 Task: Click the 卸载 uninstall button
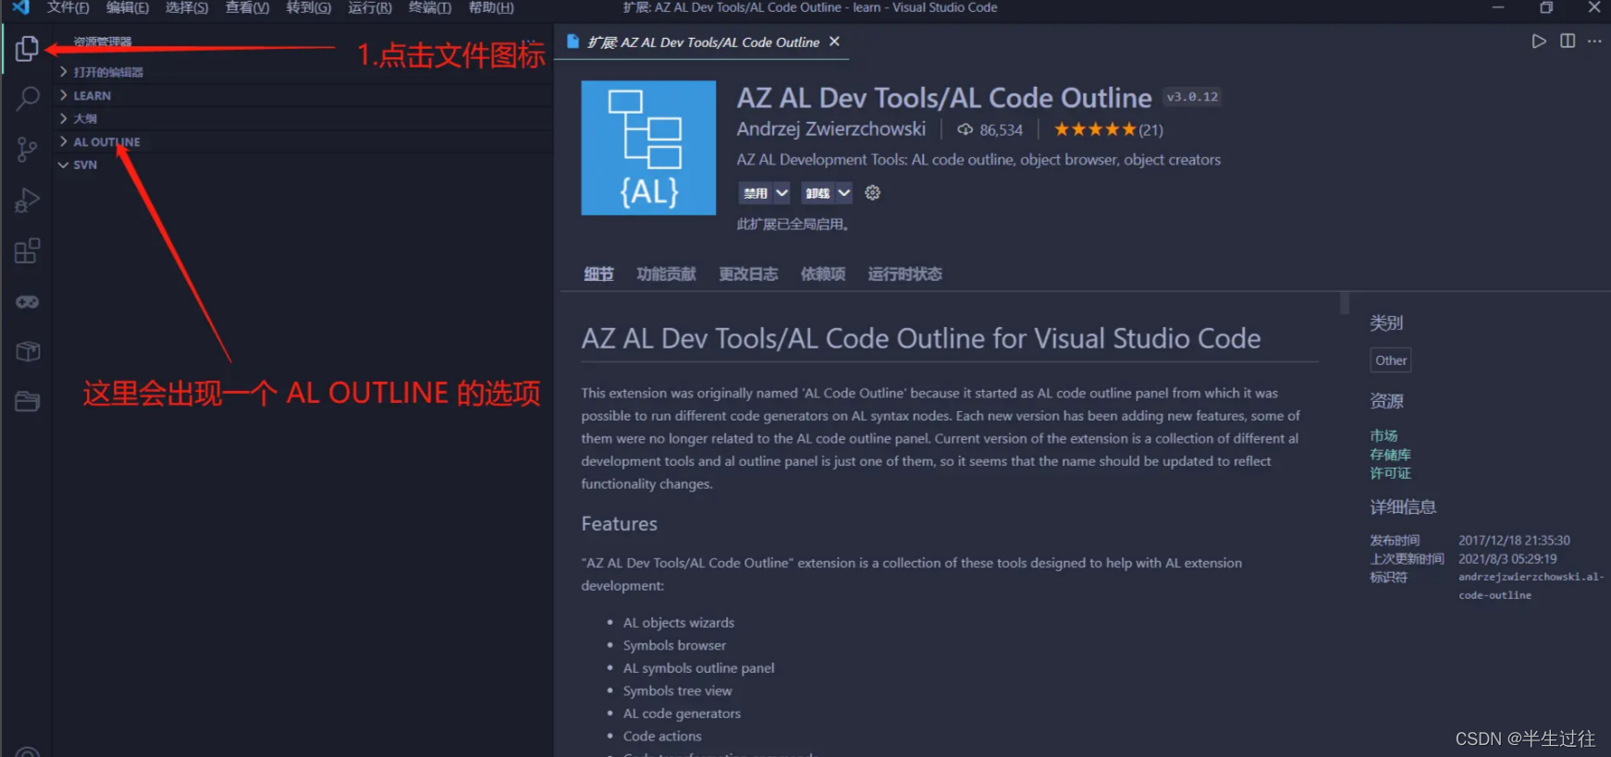click(x=818, y=192)
